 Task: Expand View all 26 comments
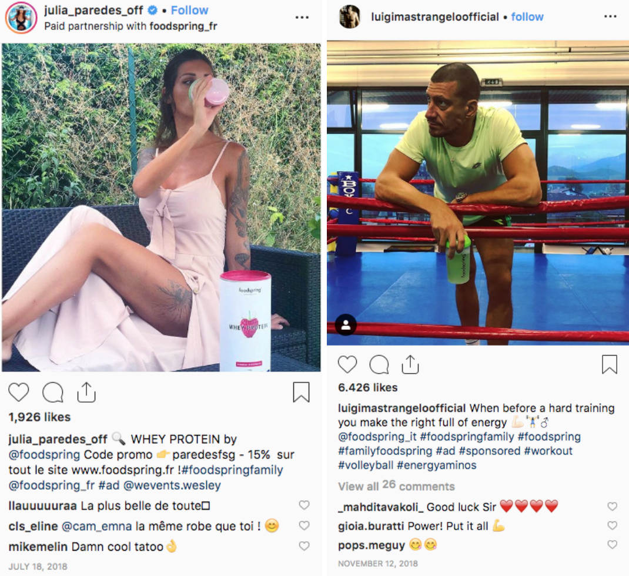coord(396,485)
